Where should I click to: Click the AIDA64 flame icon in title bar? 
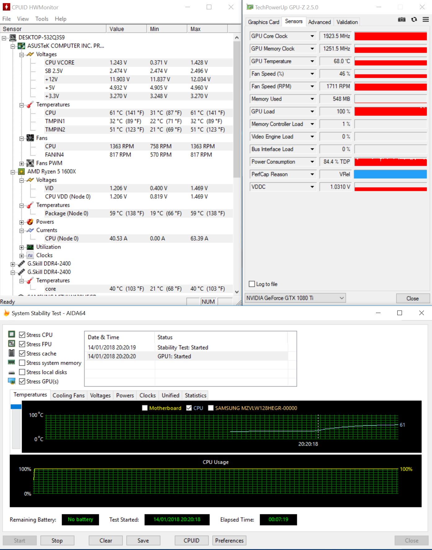pos(7,313)
